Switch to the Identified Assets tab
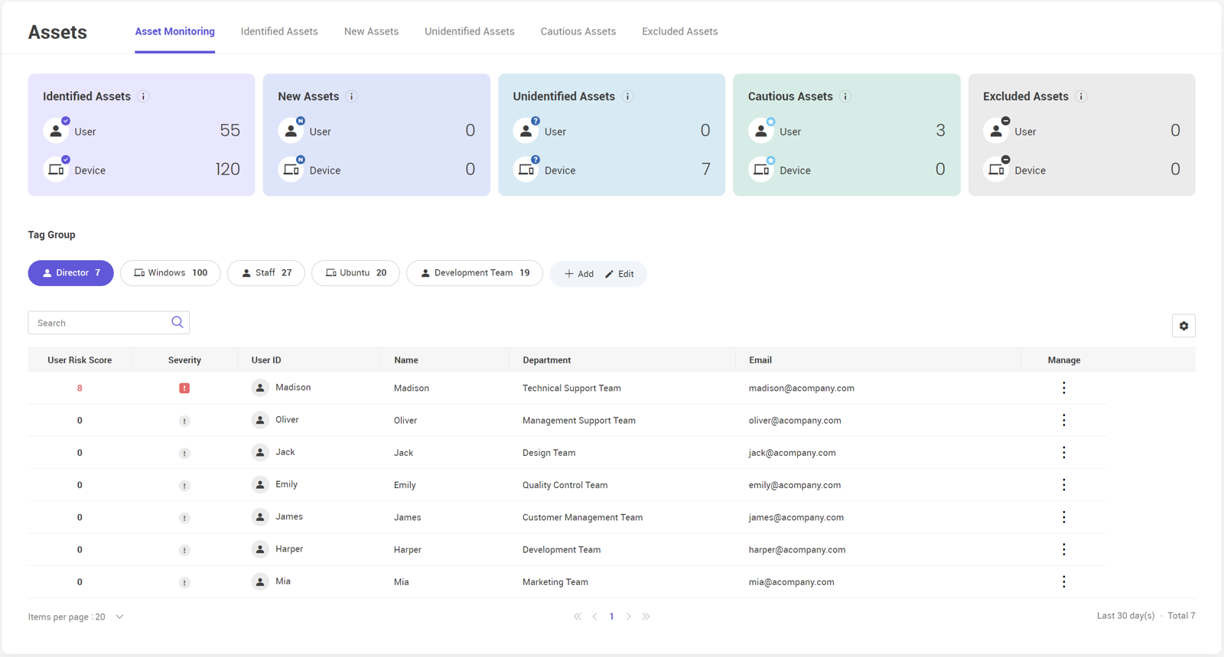The width and height of the screenshot is (1224, 657). [279, 31]
